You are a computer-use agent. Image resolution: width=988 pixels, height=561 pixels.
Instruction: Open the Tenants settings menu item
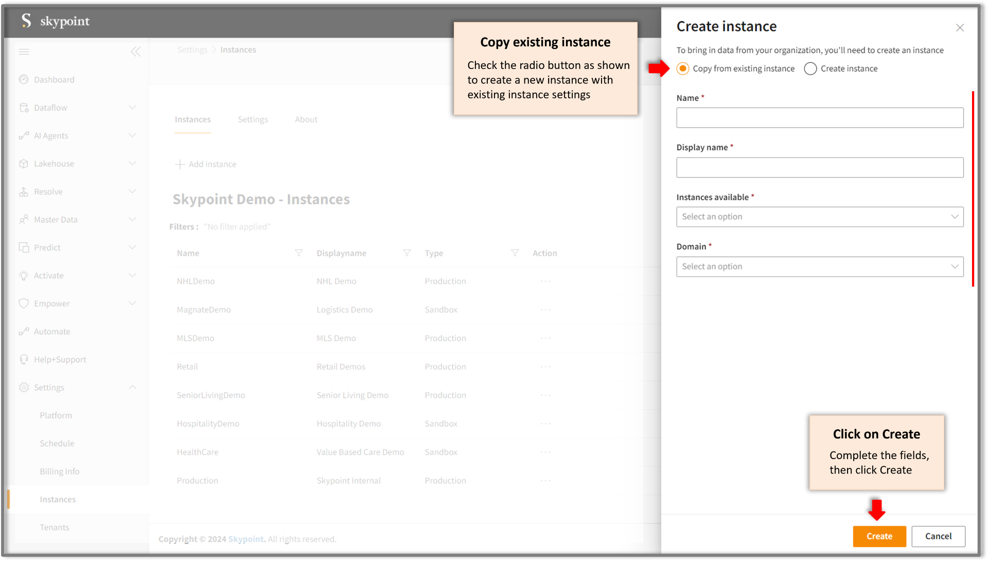tap(55, 527)
